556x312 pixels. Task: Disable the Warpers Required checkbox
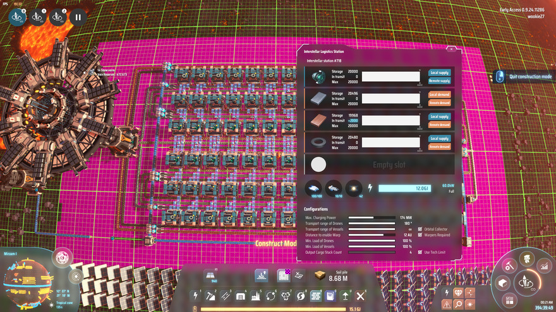419,234
